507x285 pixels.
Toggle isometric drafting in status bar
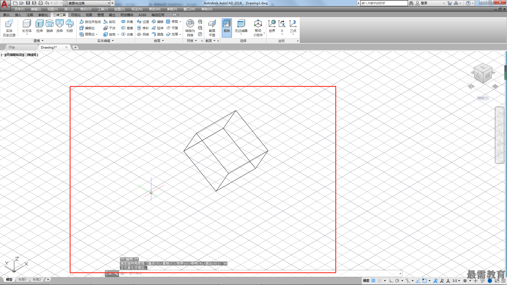coord(408,281)
